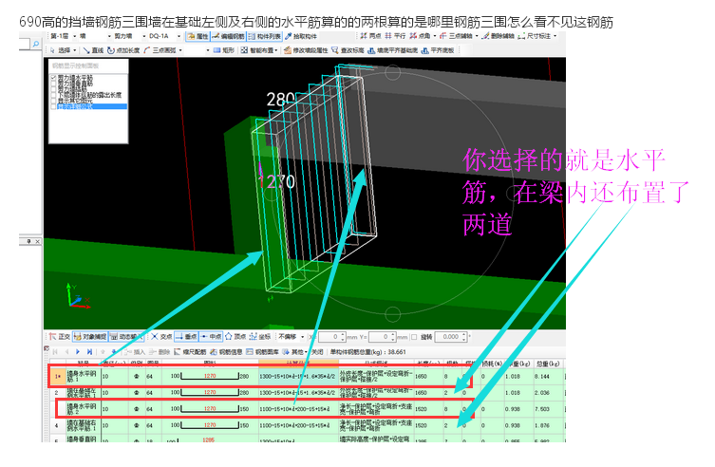Select the 直线 line drawing tool
The image size is (715, 467).
93,50
